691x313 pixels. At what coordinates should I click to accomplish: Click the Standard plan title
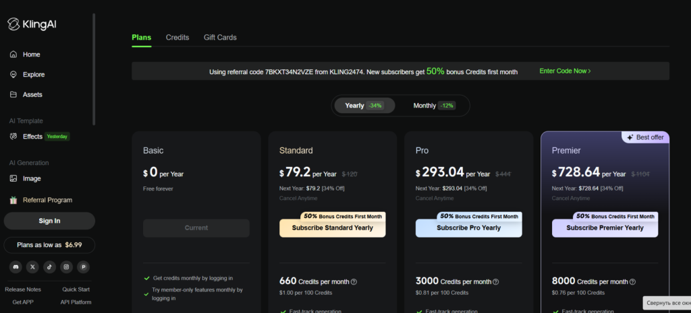(x=296, y=151)
